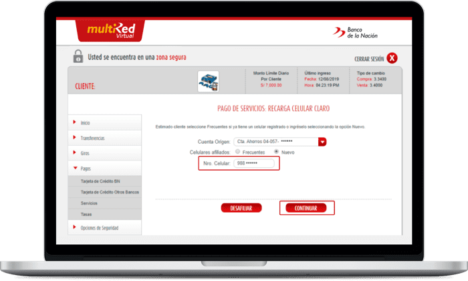Click the Nro. Celular input field
468x281 pixels.
coord(254,163)
